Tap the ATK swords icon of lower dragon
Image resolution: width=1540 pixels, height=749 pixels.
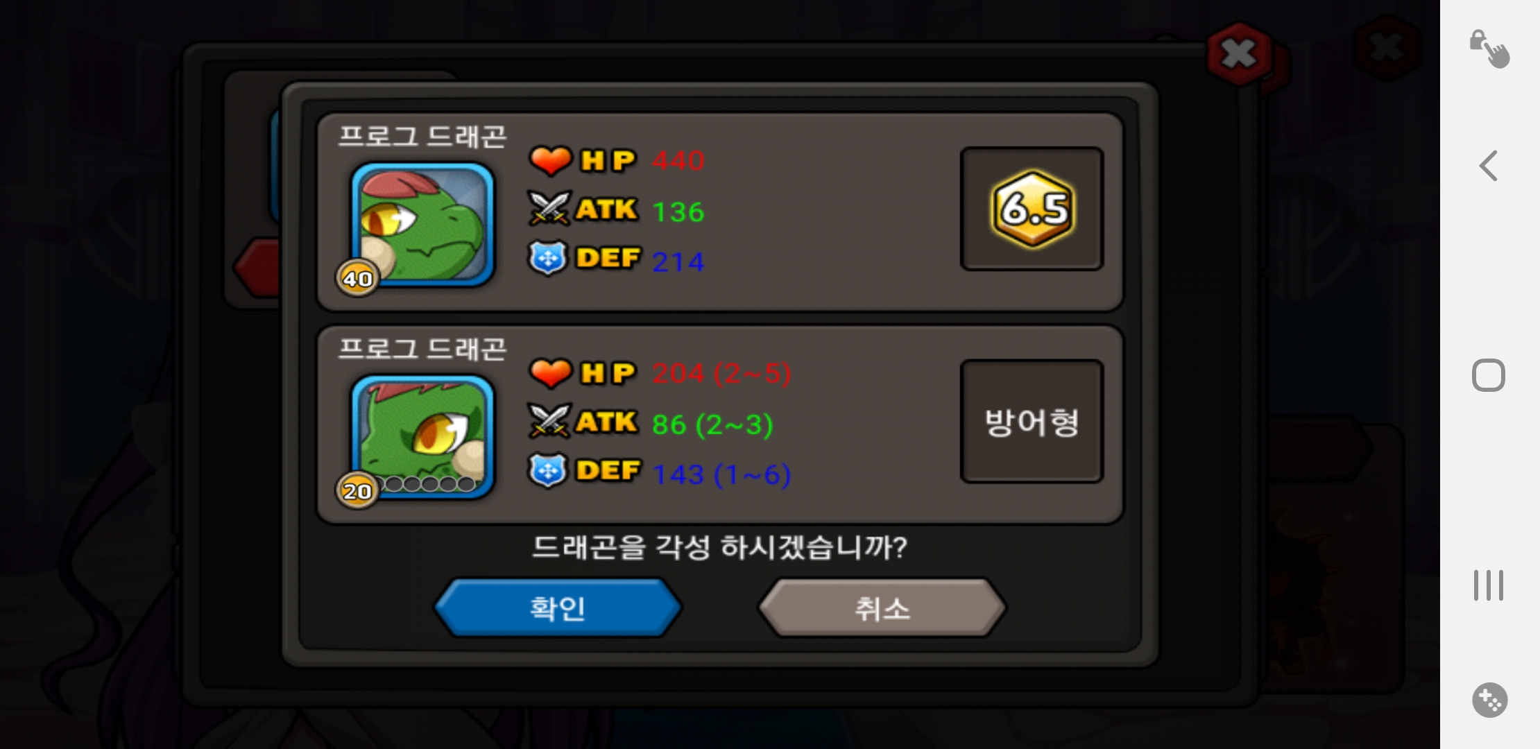(x=549, y=421)
